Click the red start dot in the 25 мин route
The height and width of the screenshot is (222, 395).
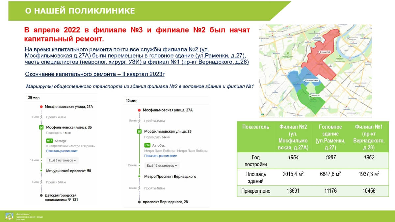coord(41,107)
